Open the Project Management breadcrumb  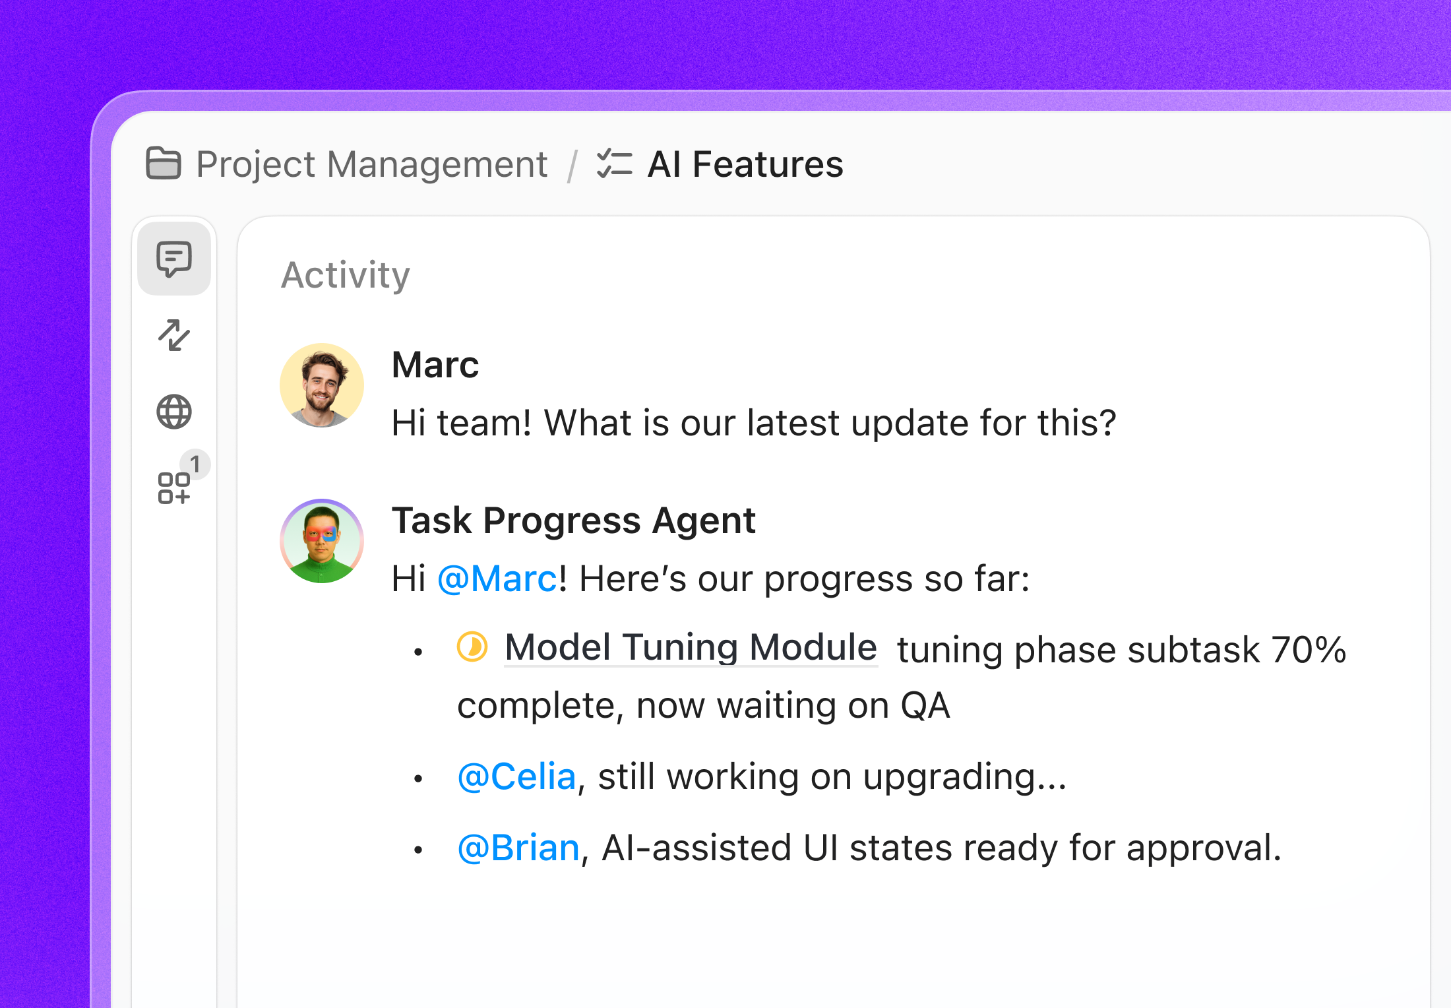point(371,164)
